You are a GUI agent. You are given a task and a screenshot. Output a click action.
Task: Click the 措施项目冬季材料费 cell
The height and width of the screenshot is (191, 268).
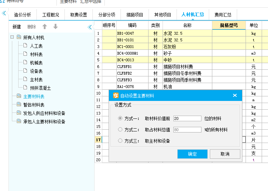pos(187,73)
